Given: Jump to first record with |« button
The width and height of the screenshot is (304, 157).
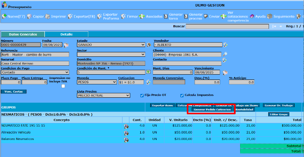Looking at the screenshot, I should click(274, 26).
